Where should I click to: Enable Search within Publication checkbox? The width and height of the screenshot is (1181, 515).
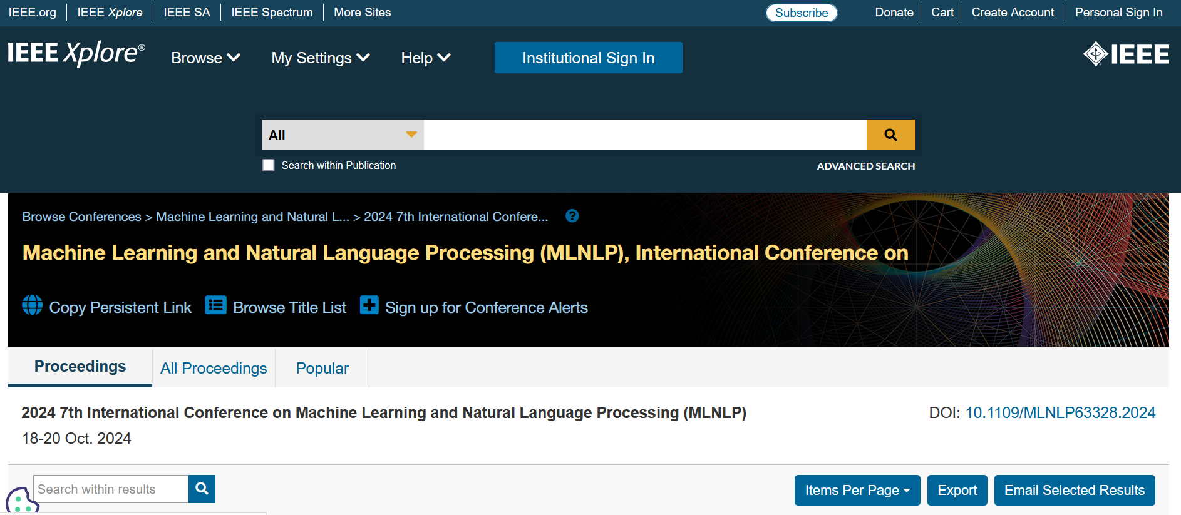pyautogui.click(x=268, y=165)
